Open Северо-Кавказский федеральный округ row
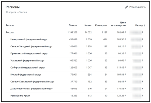Image resolution: width=151 pixels, height=103 pixels. click(x=32, y=82)
